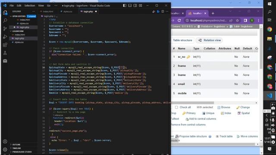Click the Unique link in phpMyAdmin

[x=208, y=113]
